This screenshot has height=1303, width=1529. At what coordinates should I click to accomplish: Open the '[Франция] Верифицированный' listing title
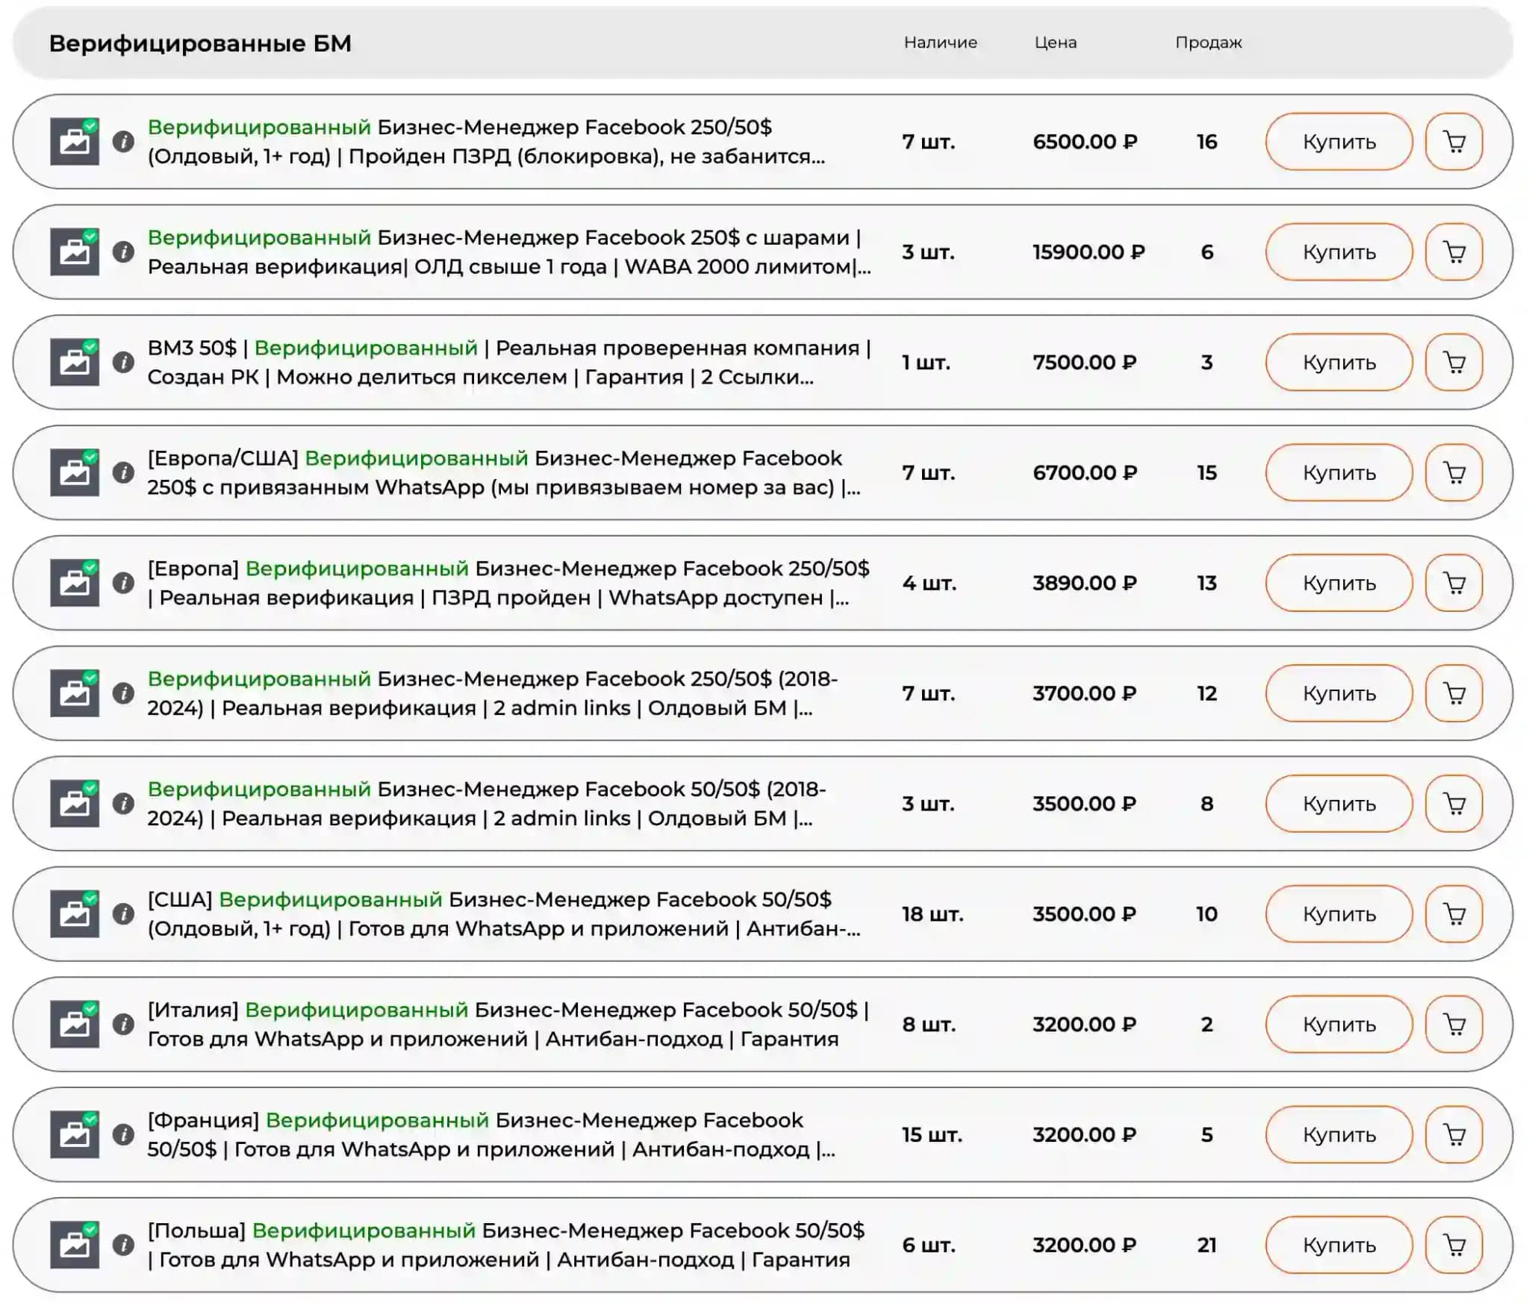pyautogui.click(x=491, y=1135)
